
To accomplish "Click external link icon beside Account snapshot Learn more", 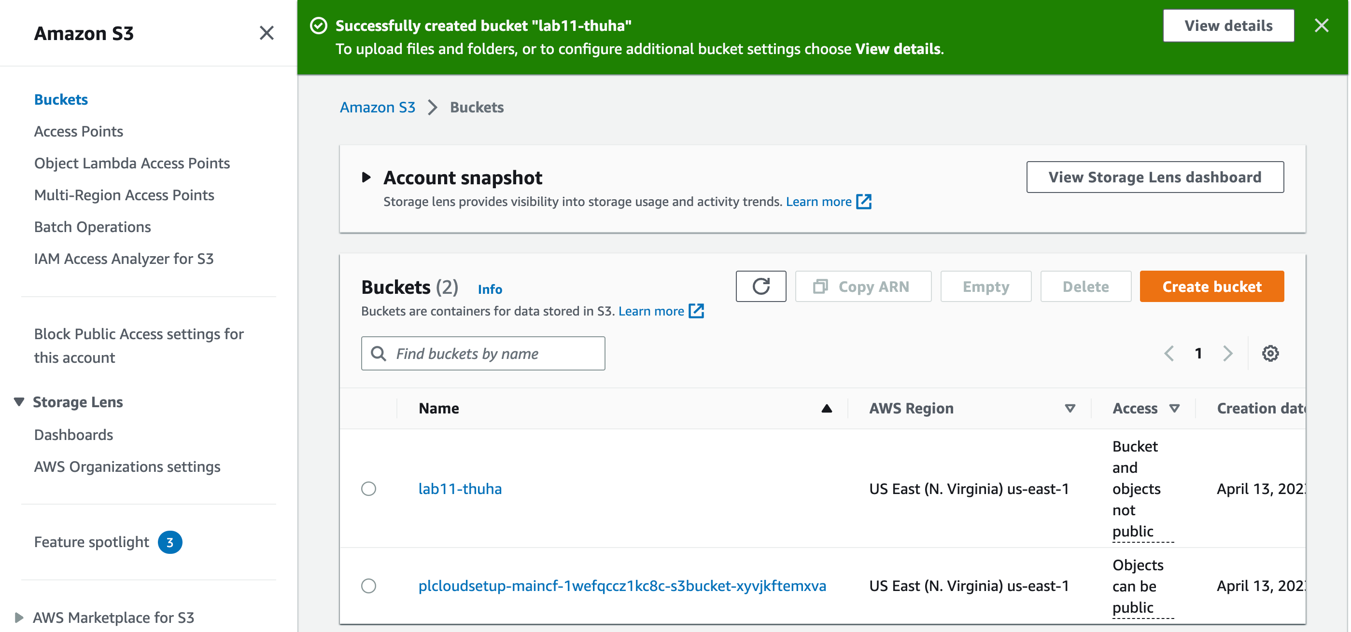I will (864, 202).
